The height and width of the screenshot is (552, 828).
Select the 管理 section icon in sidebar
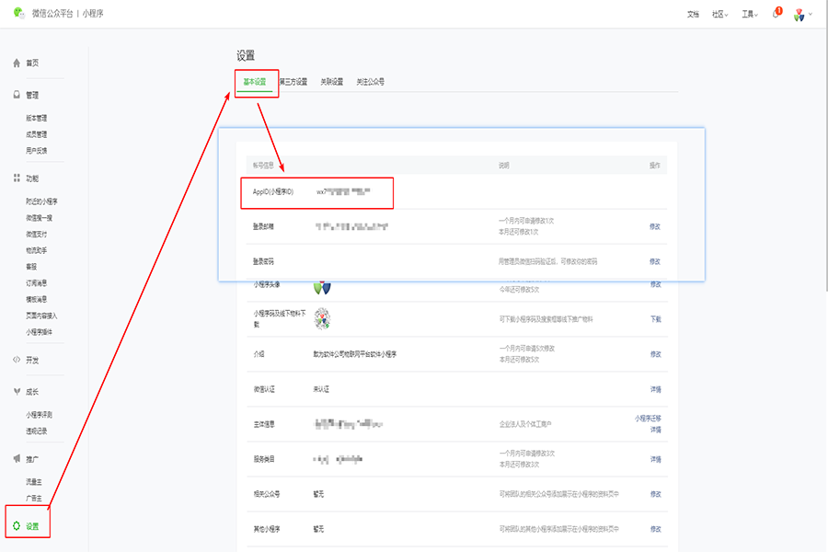(17, 95)
